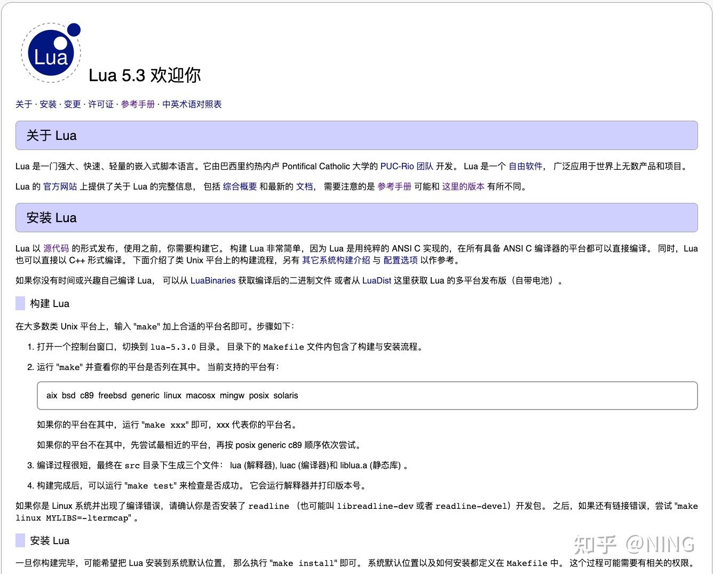Visit the LuaBinaries link
The height and width of the screenshot is (574, 713).
click(213, 280)
